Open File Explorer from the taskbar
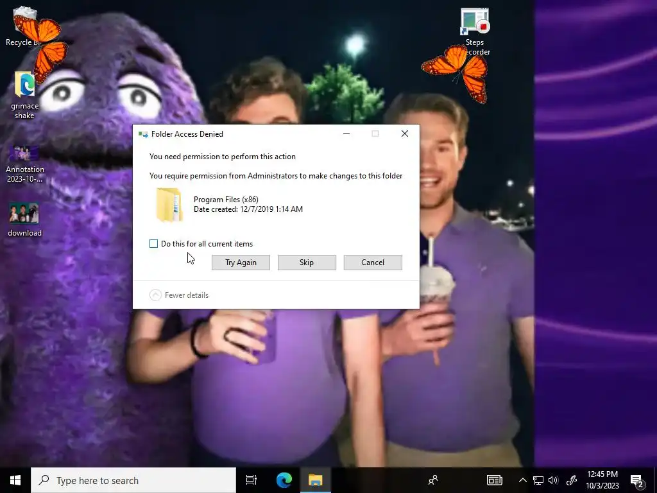This screenshot has height=493, width=657. tap(316, 480)
